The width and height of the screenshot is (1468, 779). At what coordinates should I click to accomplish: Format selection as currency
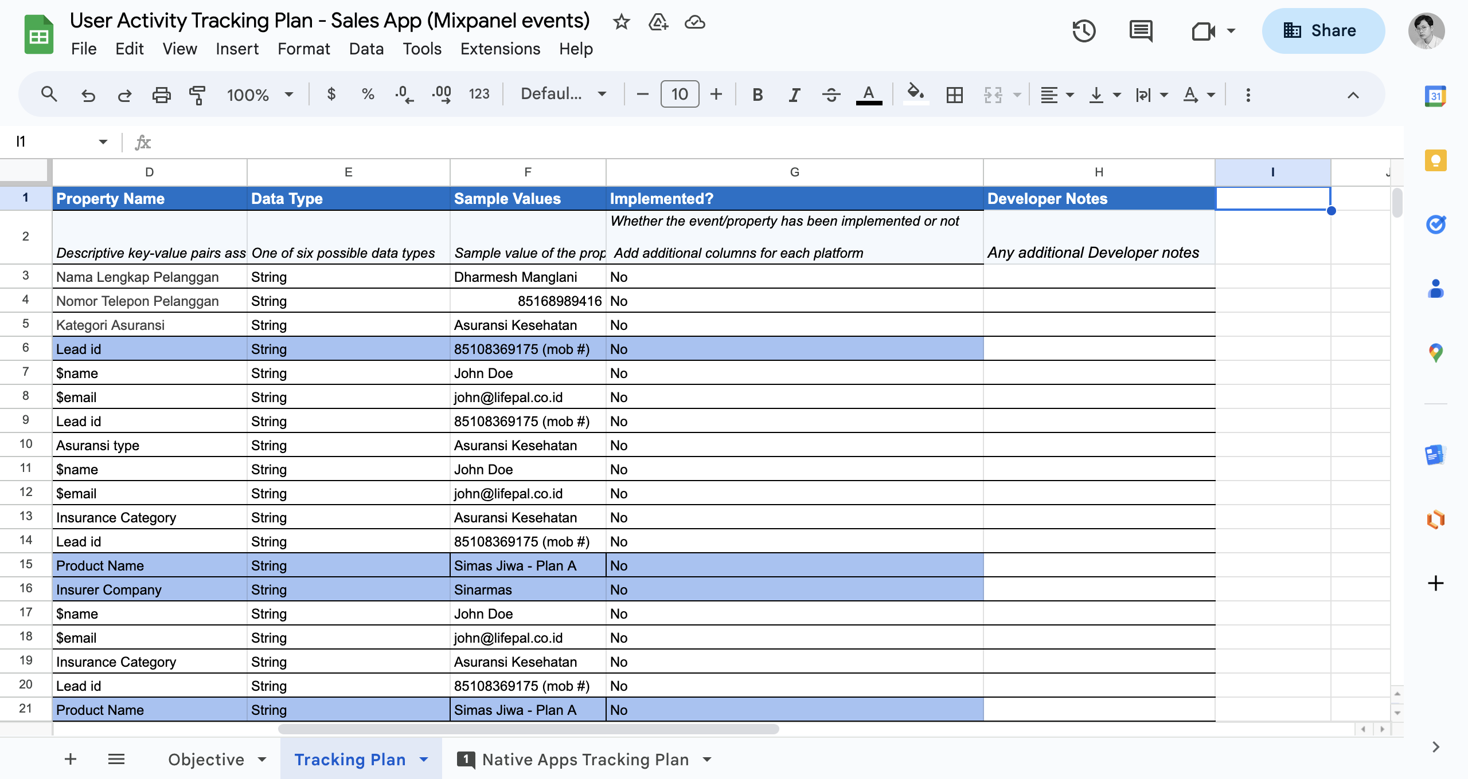coord(331,95)
